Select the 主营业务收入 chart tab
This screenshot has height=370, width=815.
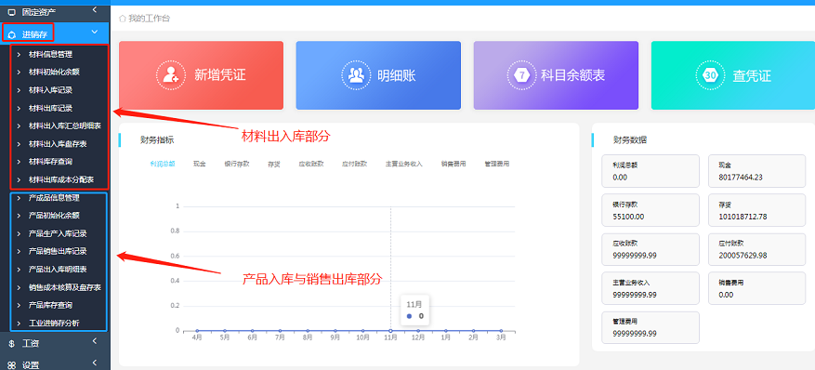404,164
